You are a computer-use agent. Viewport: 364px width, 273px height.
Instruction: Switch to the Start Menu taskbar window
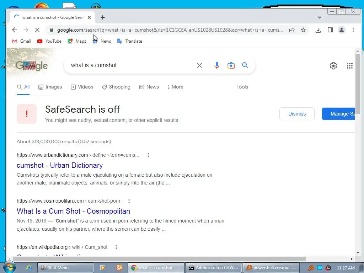tap(66, 268)
